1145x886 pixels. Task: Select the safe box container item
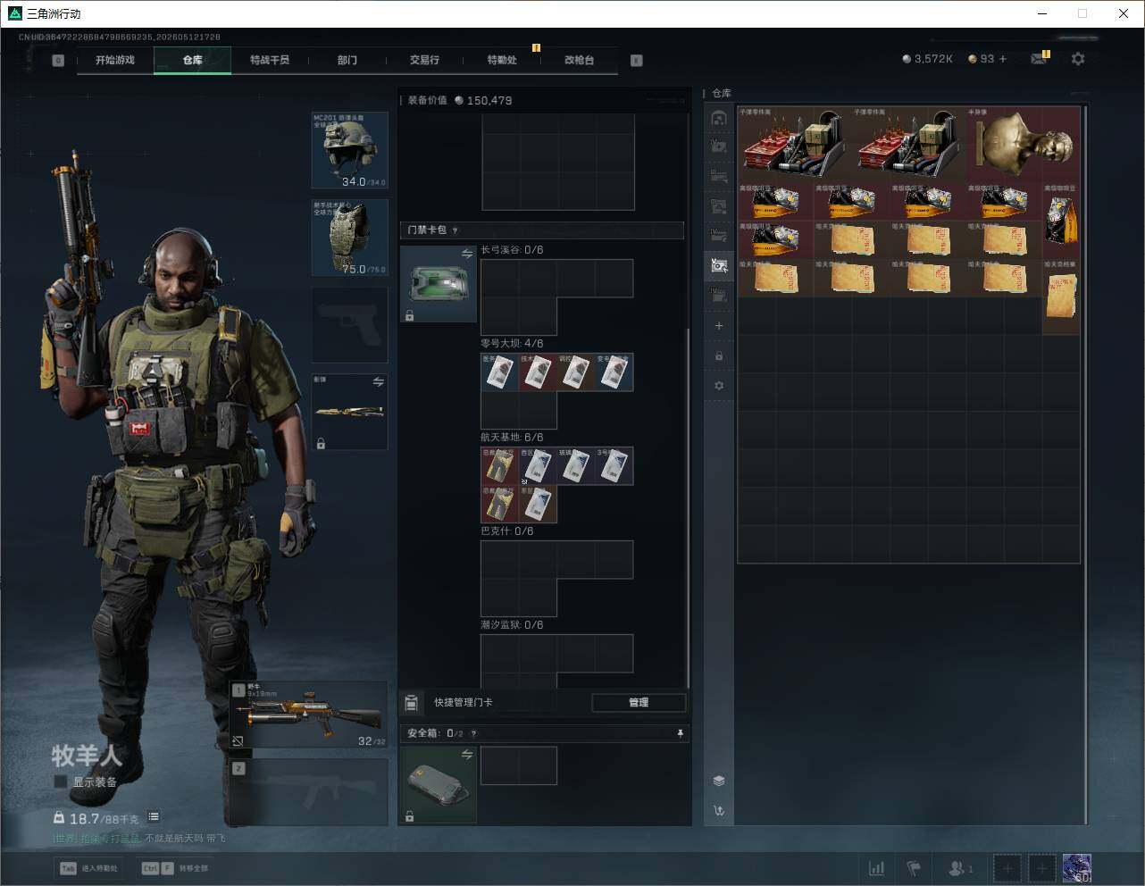coord(438,784)
